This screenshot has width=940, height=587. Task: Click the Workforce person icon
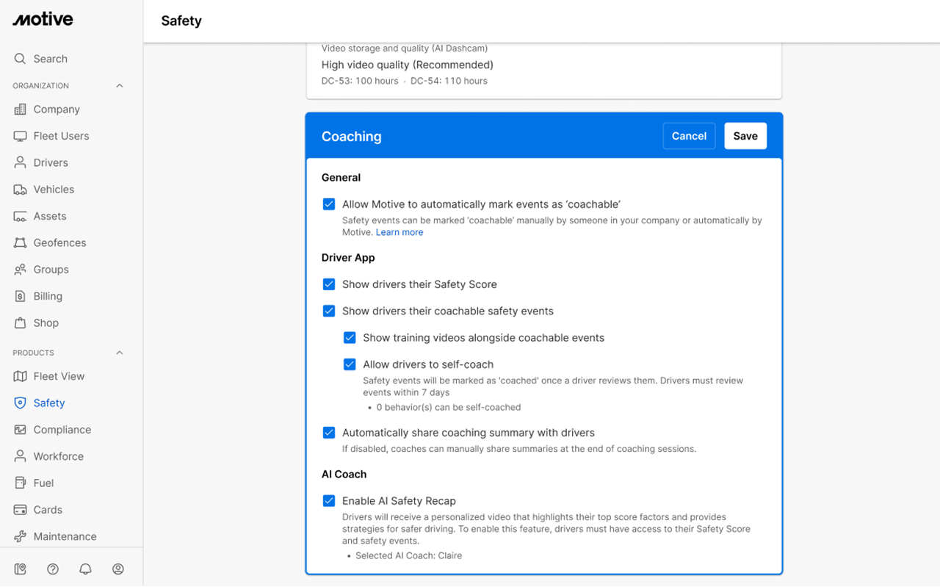point(20,456)
